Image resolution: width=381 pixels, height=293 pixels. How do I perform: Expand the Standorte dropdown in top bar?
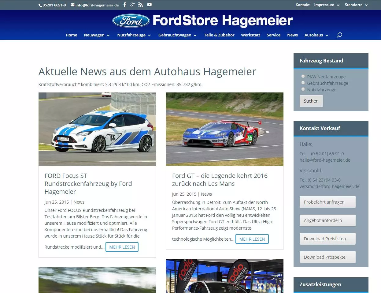356,5
